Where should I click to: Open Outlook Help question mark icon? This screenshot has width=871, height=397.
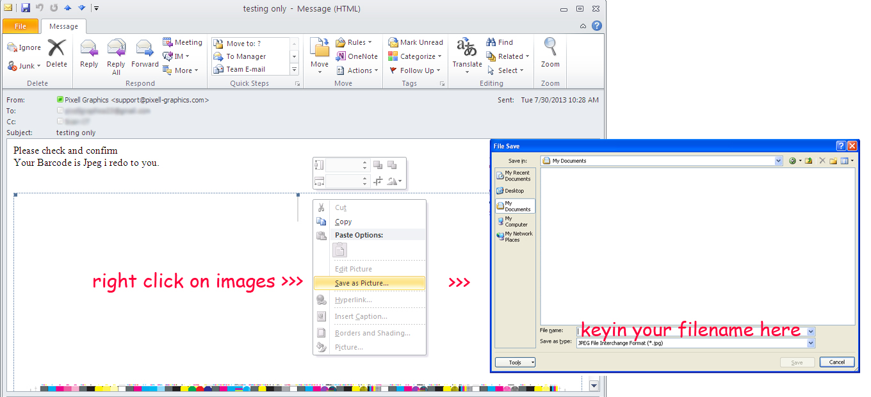(x=596, y=26)
